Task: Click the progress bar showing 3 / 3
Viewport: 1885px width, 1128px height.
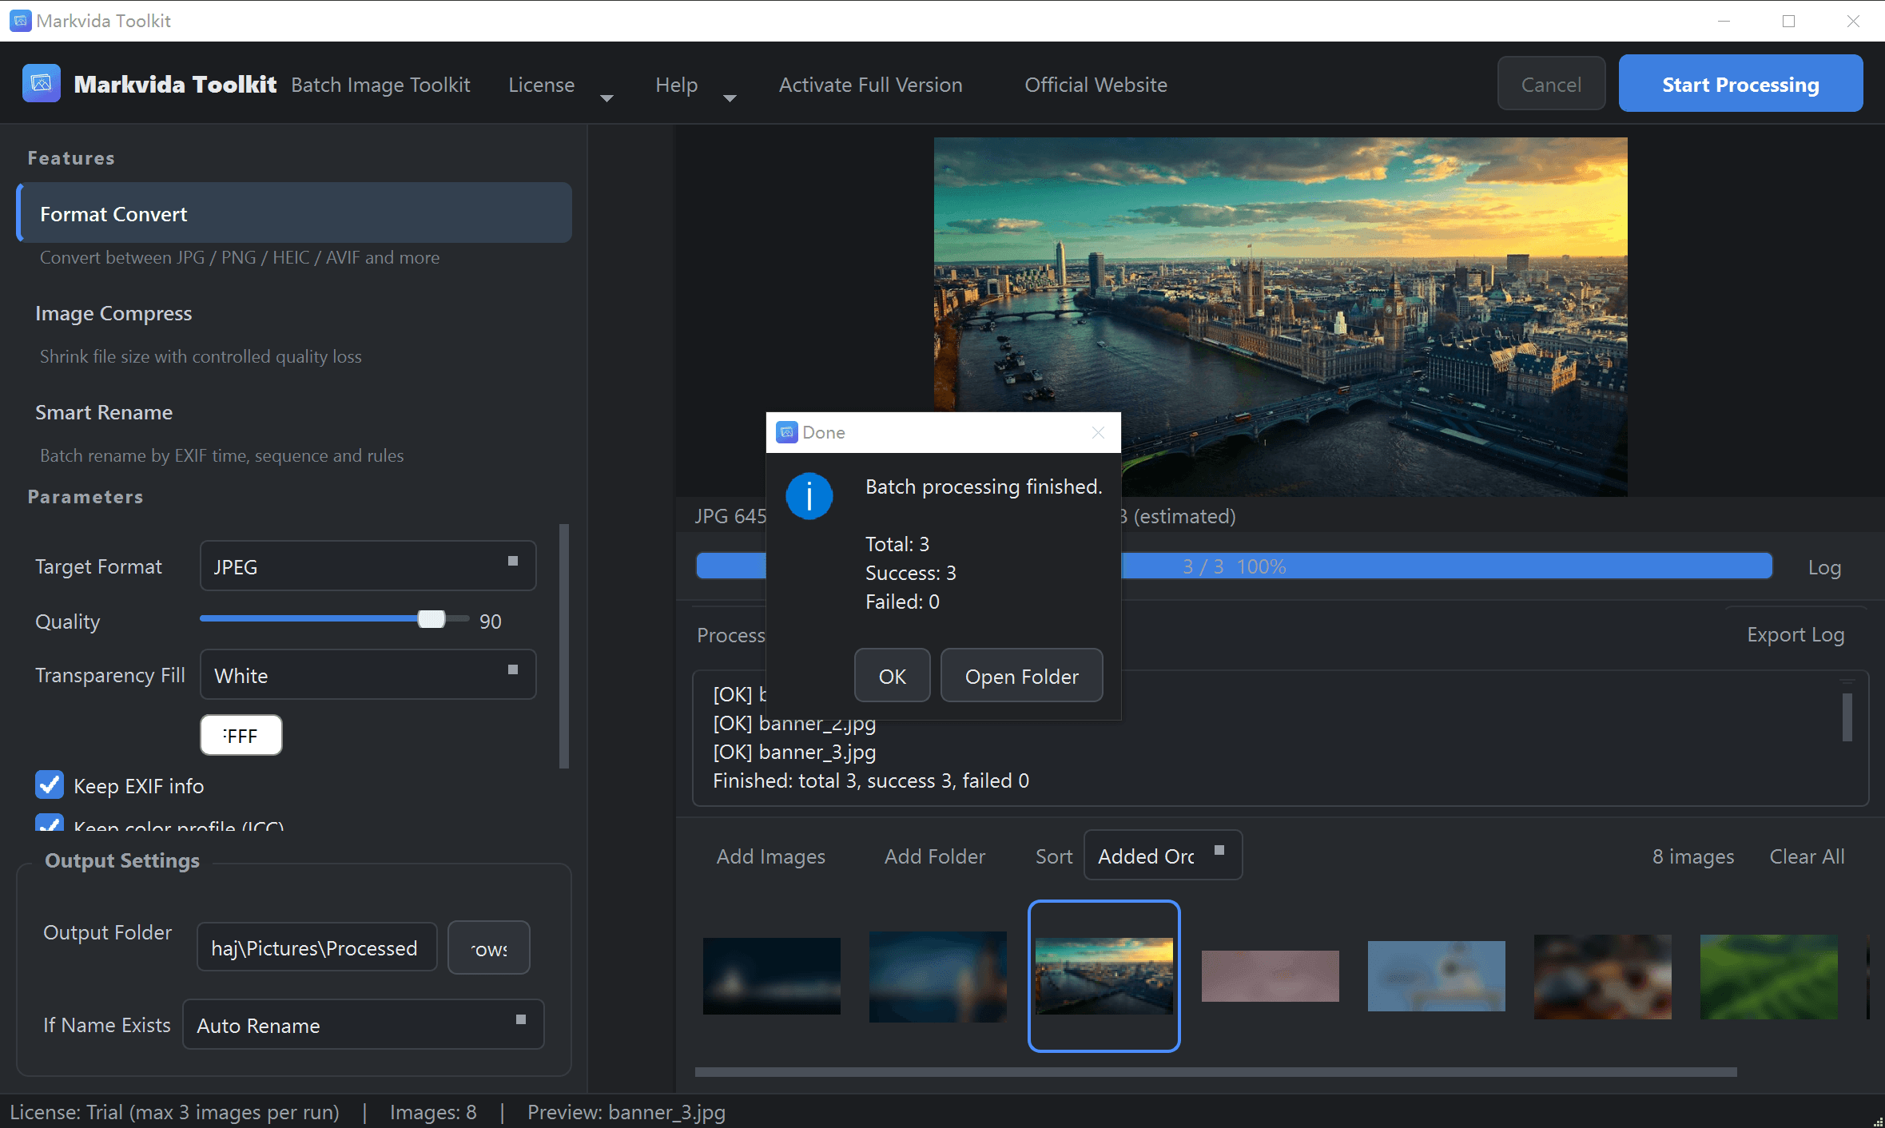Action: 1234,566
